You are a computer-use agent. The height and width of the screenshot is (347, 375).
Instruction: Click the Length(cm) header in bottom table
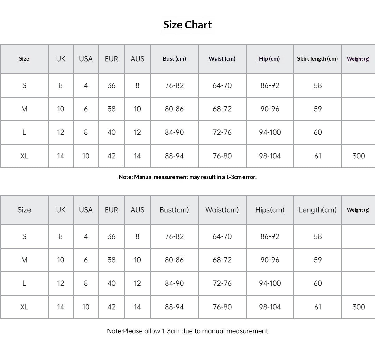point(318,210)
